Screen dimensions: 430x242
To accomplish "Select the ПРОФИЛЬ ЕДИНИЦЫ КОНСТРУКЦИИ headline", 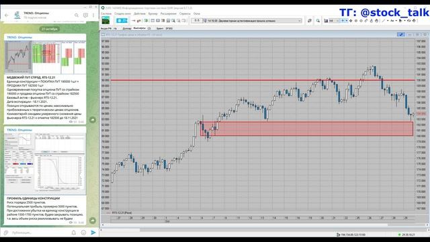I will (x=33, y=198).
